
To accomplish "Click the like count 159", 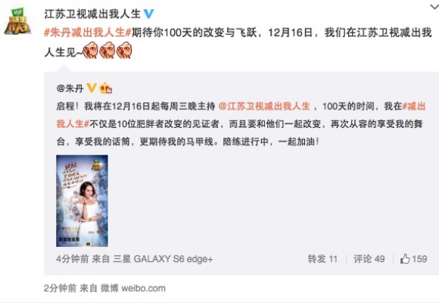I will pyautogui.click(x=419, y=259).
